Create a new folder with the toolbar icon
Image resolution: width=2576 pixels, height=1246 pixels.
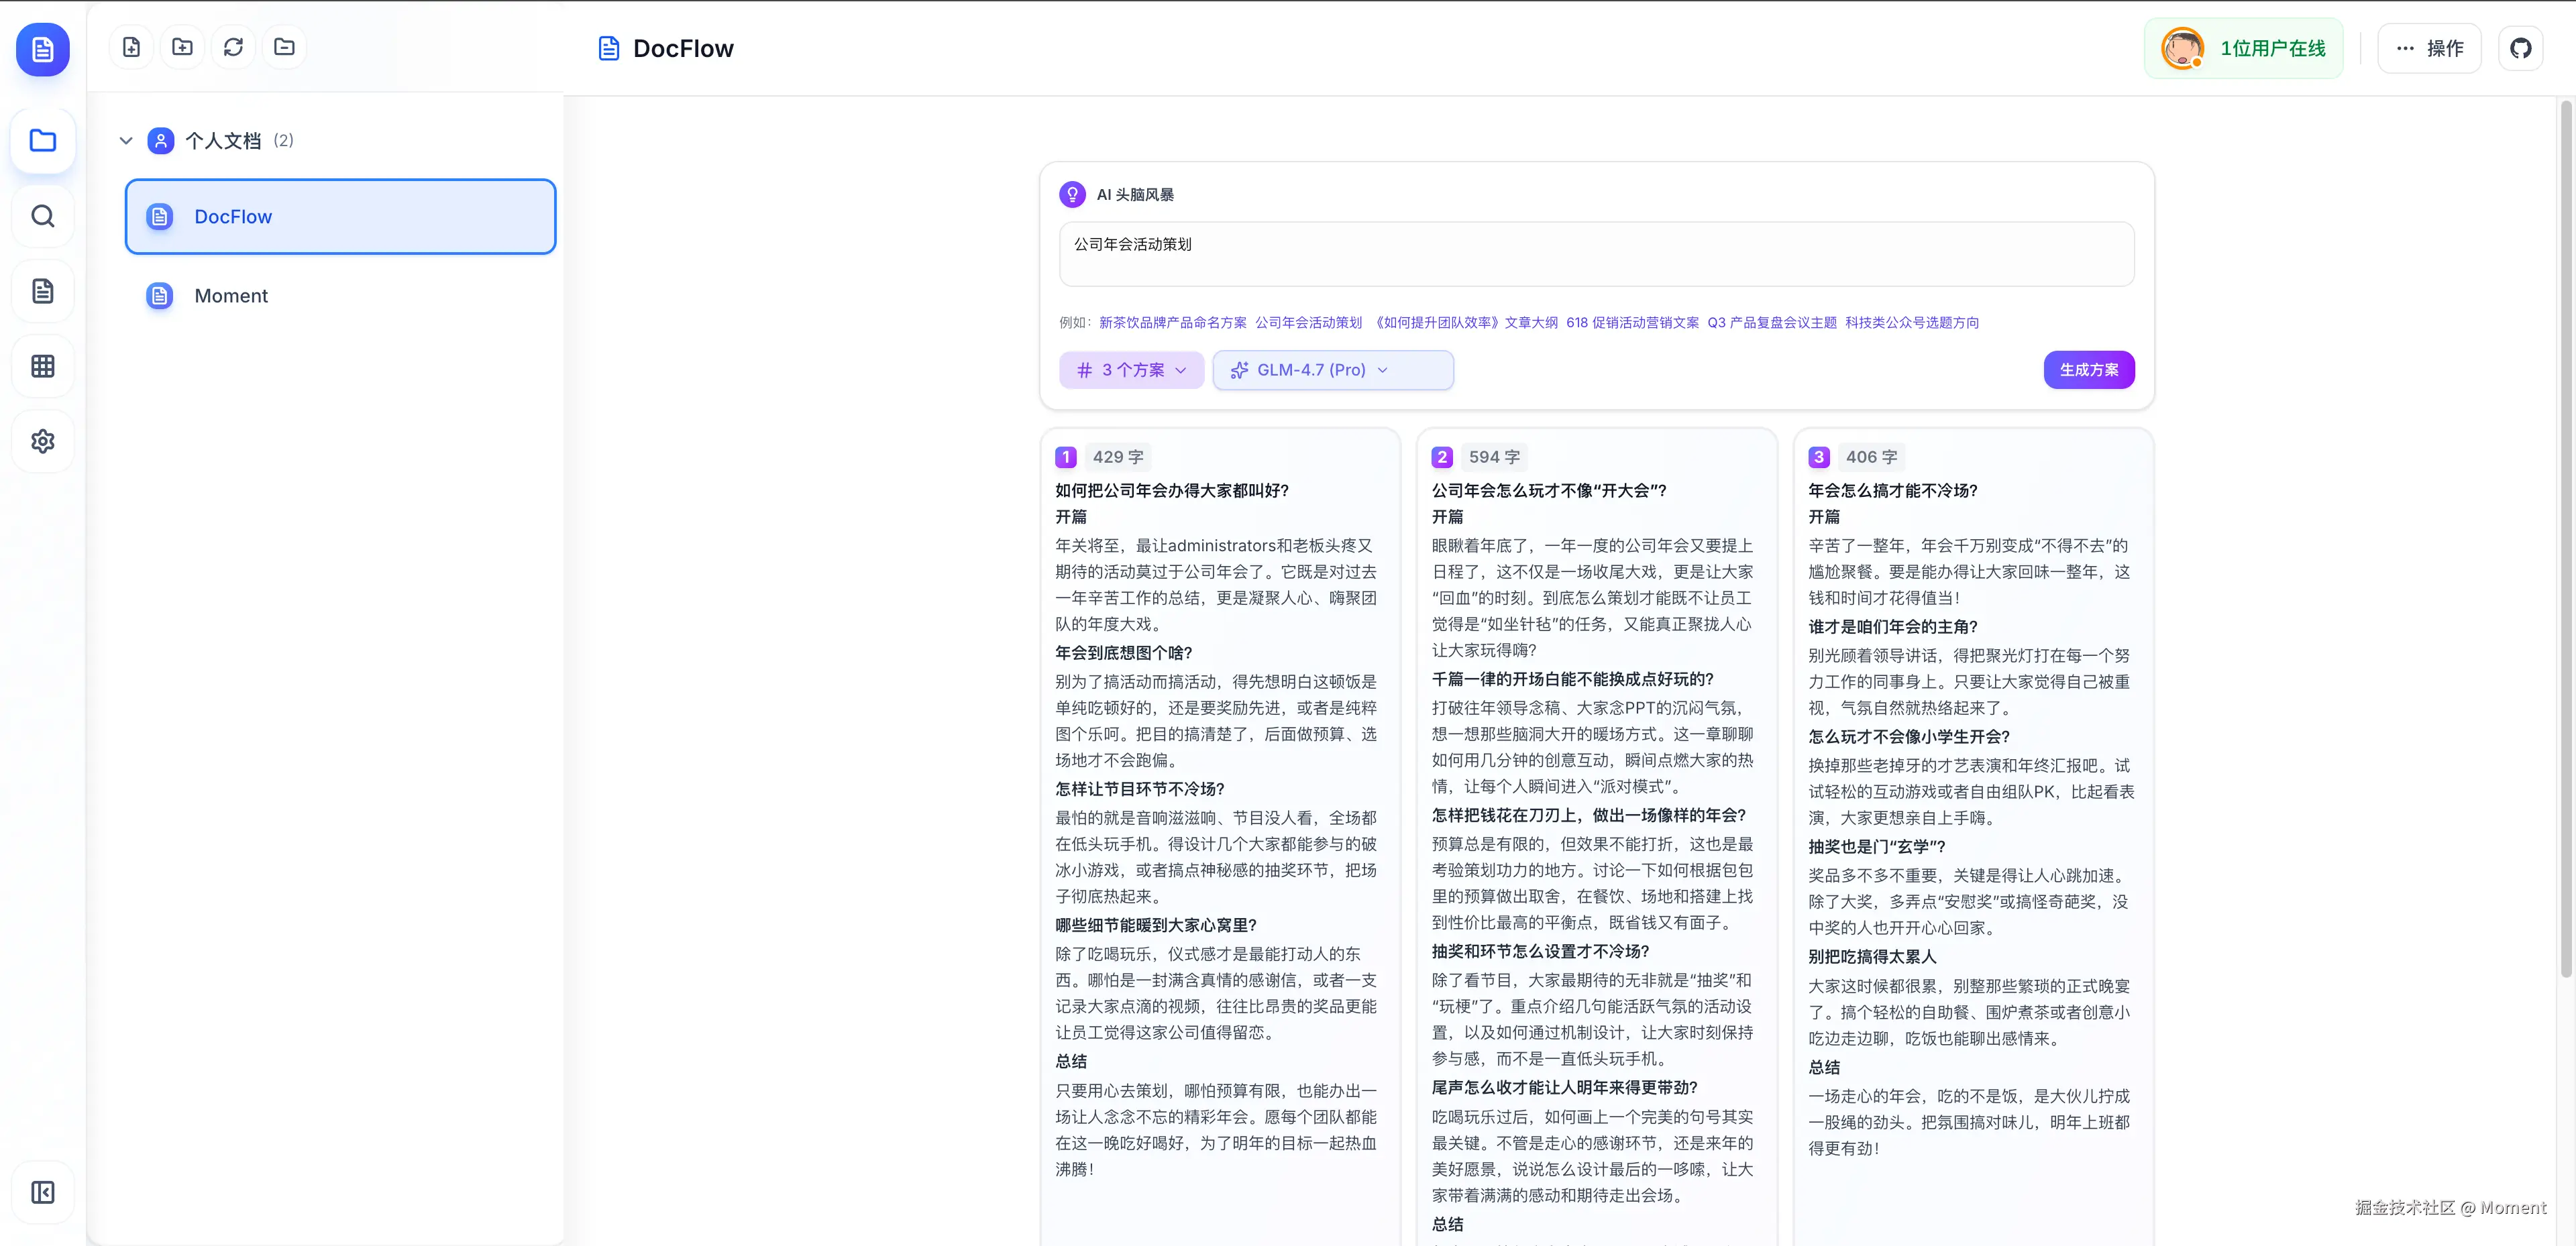[x=182, y=46]
